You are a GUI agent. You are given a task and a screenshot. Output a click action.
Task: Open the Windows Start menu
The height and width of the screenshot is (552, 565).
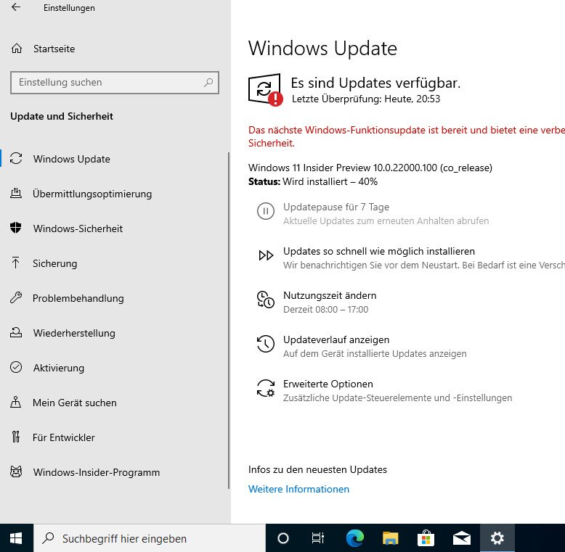click(x=16, y=538)
